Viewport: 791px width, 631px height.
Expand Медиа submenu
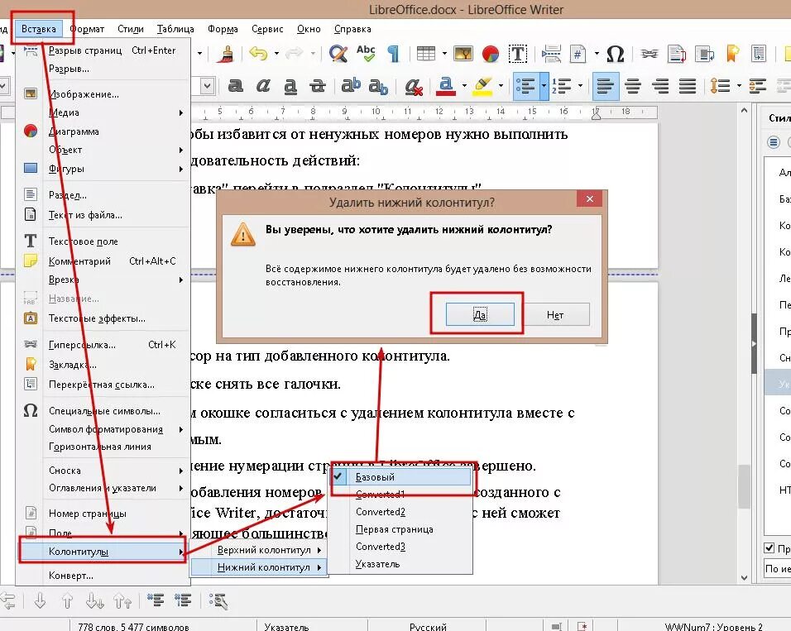coord(103,112)
